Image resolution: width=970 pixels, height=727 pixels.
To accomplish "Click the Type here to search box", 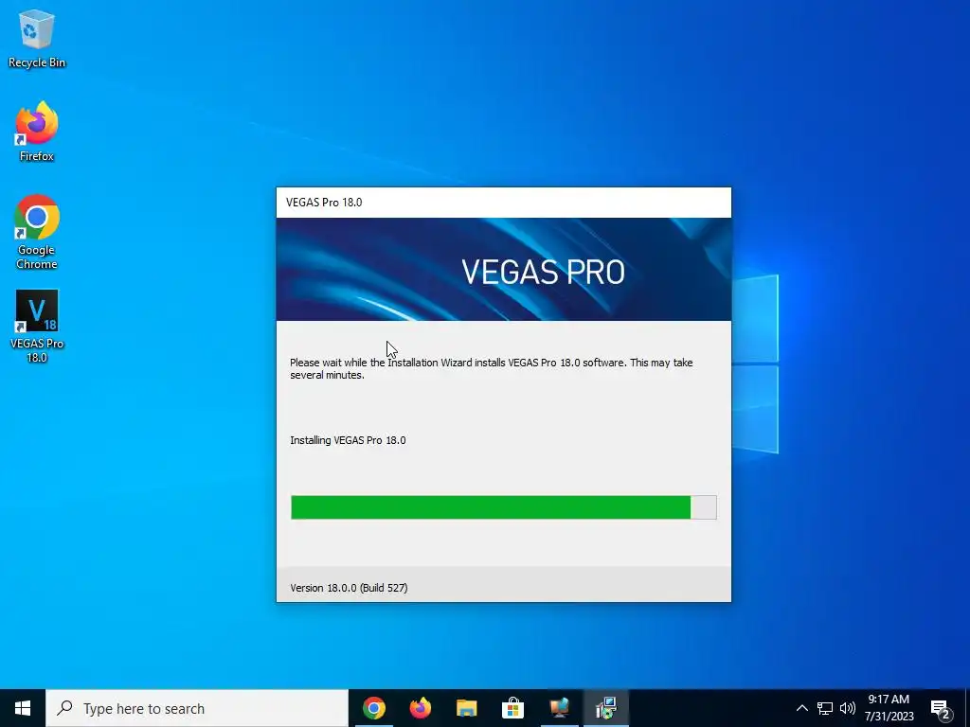I will (197, 708).
